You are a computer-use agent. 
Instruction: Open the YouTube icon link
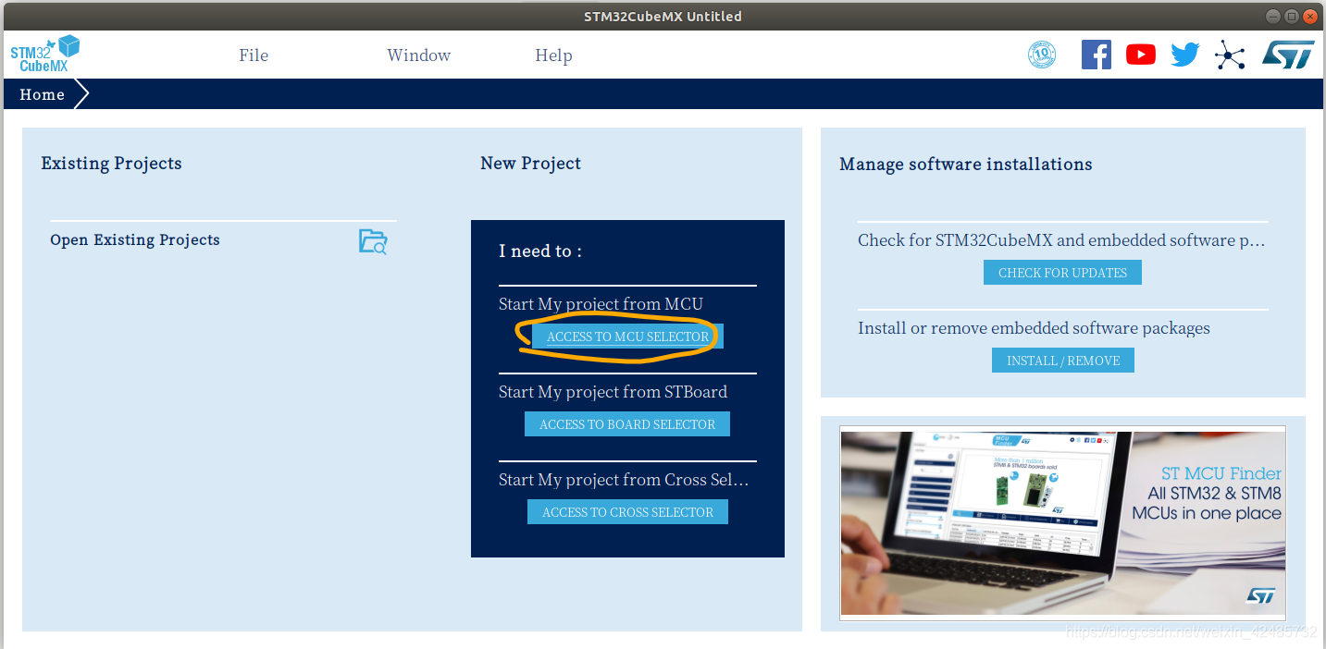tap(1141, 55)
